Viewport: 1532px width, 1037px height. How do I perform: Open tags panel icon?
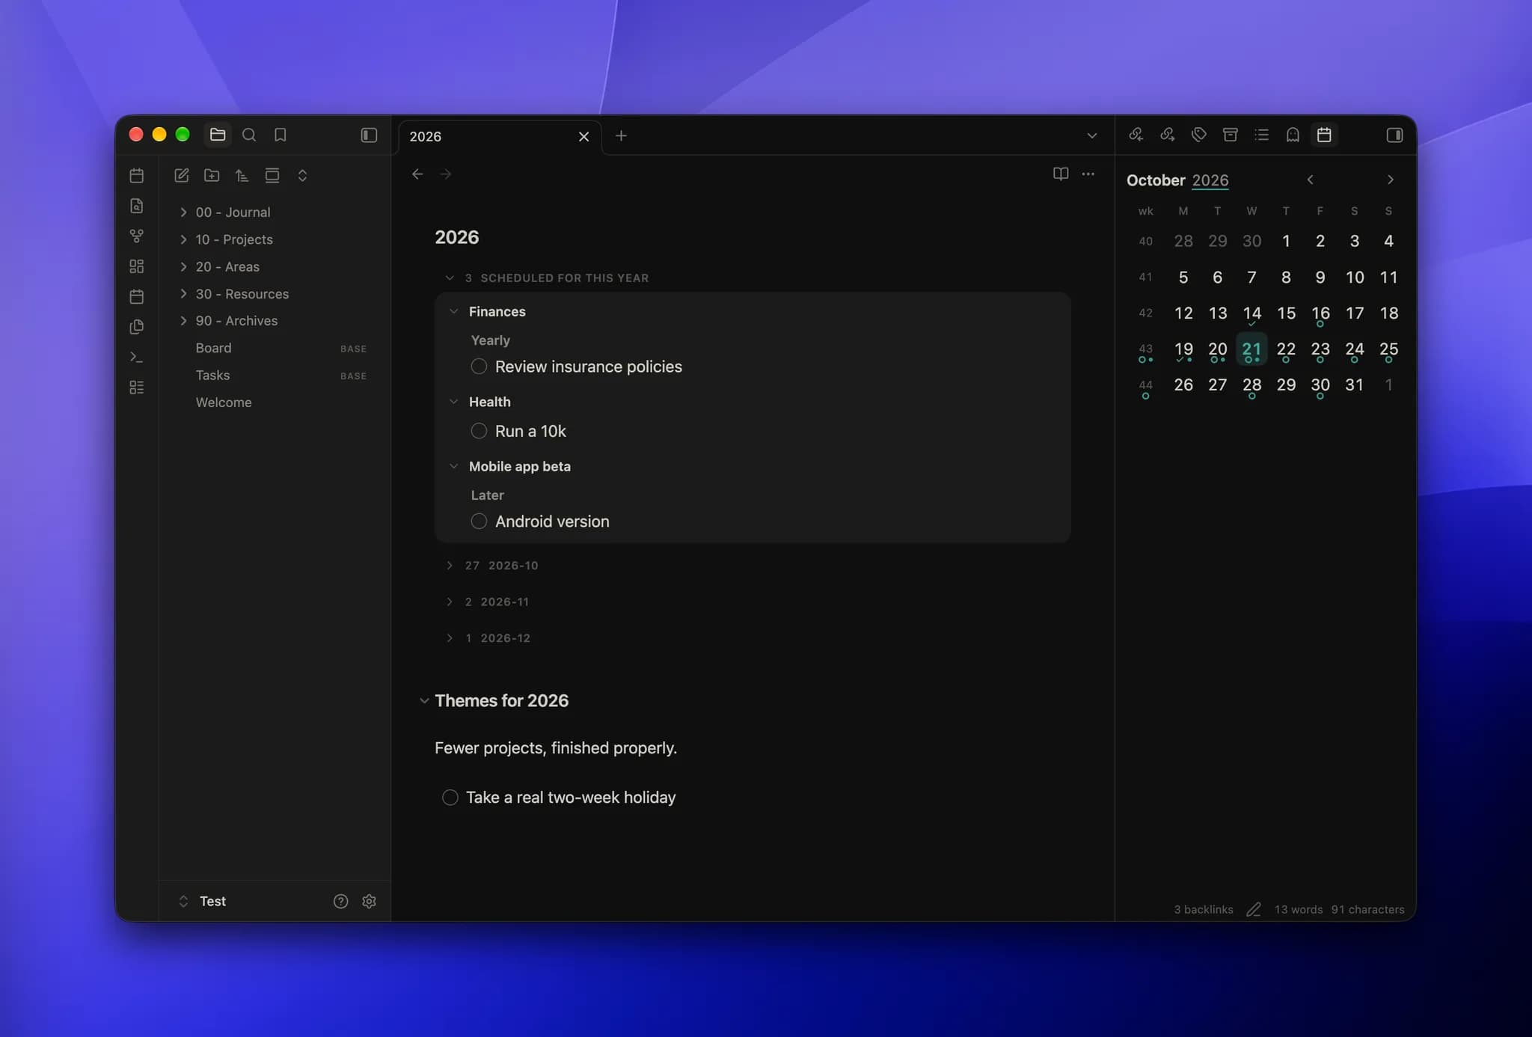pyautogui.click(x=1198, y=135)
